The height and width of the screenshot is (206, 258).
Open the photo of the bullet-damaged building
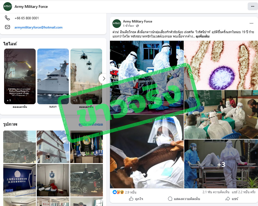pyautogui.click(x=53, y=147)
